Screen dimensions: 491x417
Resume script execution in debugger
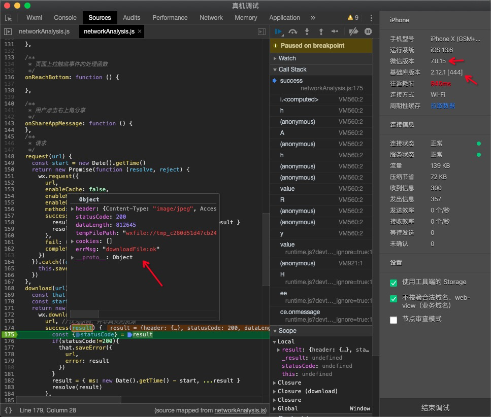coord(279,31)
